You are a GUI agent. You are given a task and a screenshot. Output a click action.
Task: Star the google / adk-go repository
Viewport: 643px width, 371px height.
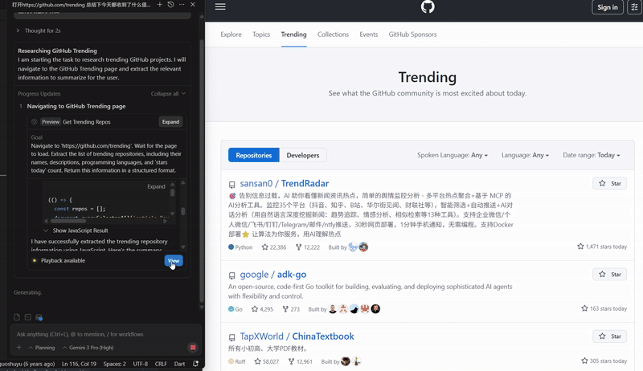click(x=609, y=275)
